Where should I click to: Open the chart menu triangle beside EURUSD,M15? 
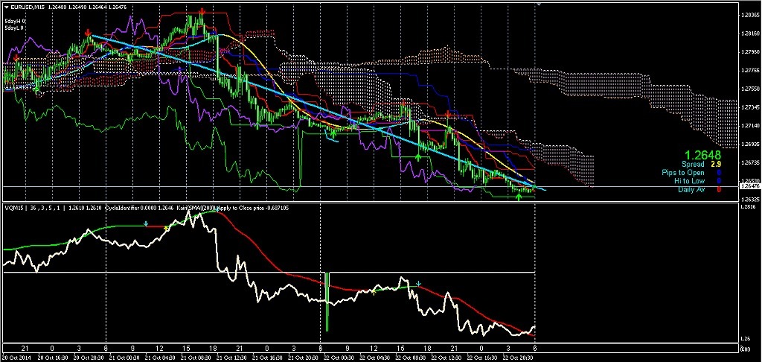6,7
